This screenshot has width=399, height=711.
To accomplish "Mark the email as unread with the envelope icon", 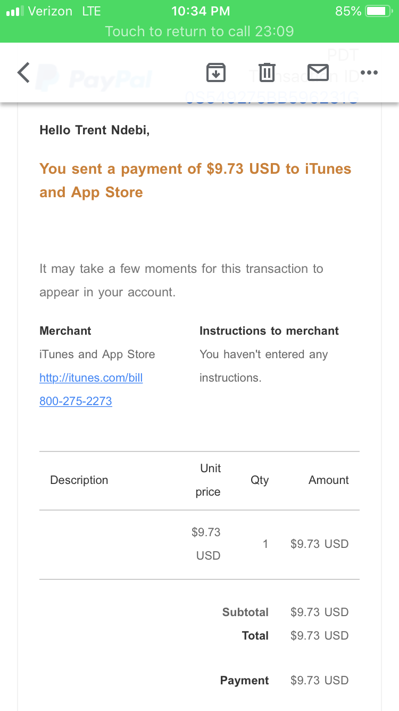I will (318, 72).
